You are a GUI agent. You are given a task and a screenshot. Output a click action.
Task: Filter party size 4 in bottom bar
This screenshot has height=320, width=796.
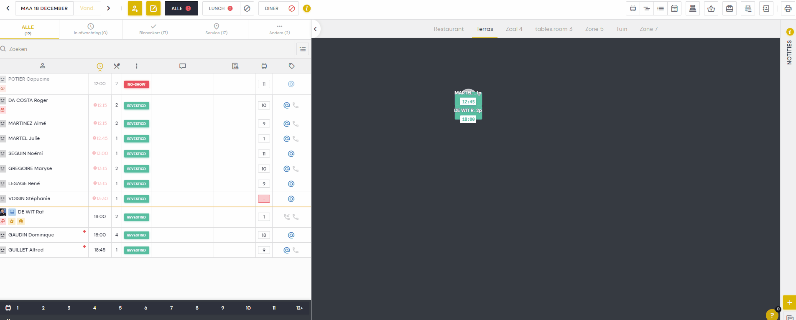pos(94,308)
